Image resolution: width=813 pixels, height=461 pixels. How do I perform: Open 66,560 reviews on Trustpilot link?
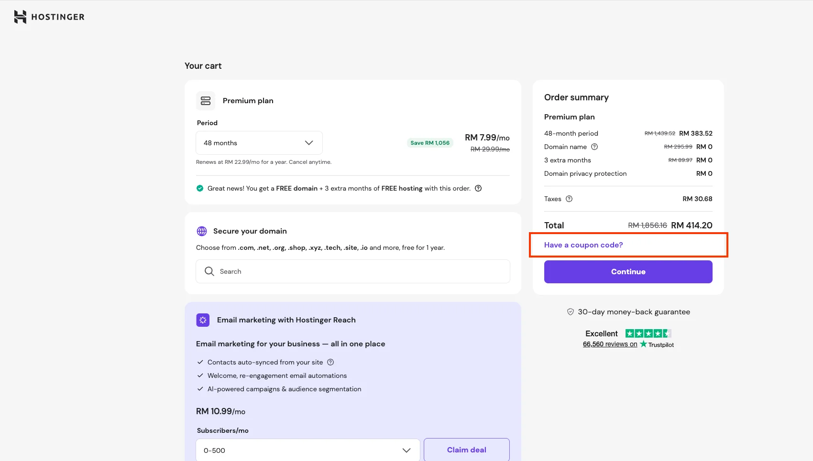628,344
